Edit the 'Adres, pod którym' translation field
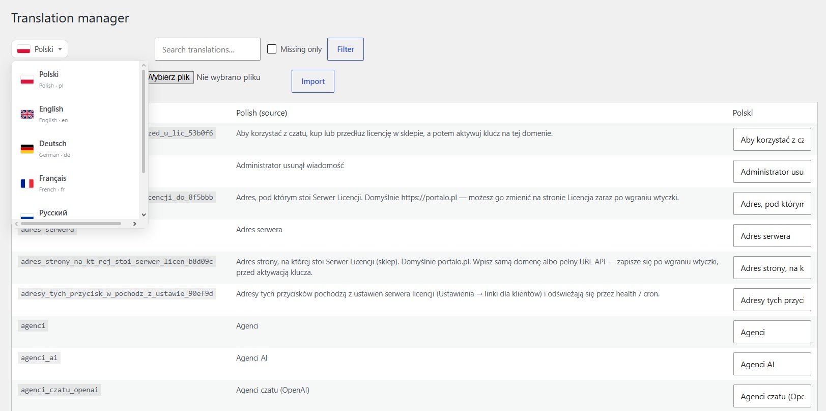 point(772,204)
